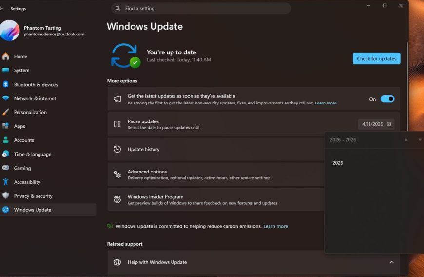Open Gaming settings
Screen dimensions: 424x277
[x=49, y=168]
